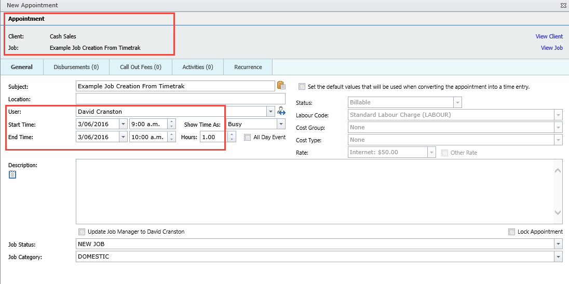Open the Cost Type dropdown
Image resolution: width=569 pixels, height=284 pixels.
click(x=558, y=140)
